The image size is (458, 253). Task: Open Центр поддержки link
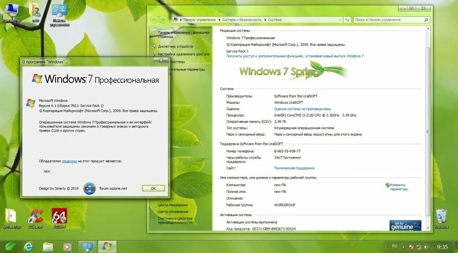[x=173, y=205]
